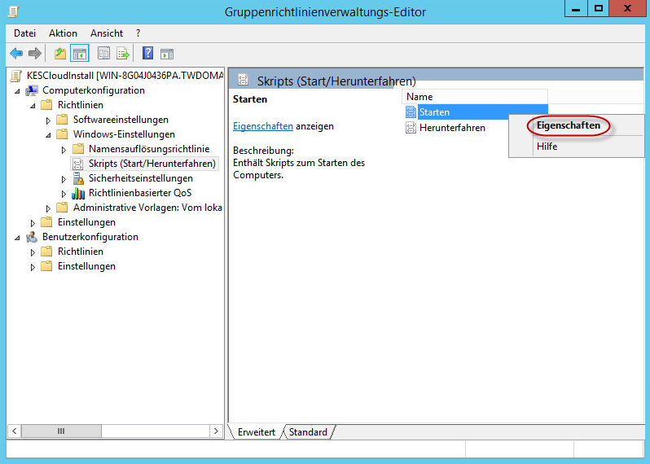Click the tree pane horizontal scrollbar thumb

[x=61, y=431]
